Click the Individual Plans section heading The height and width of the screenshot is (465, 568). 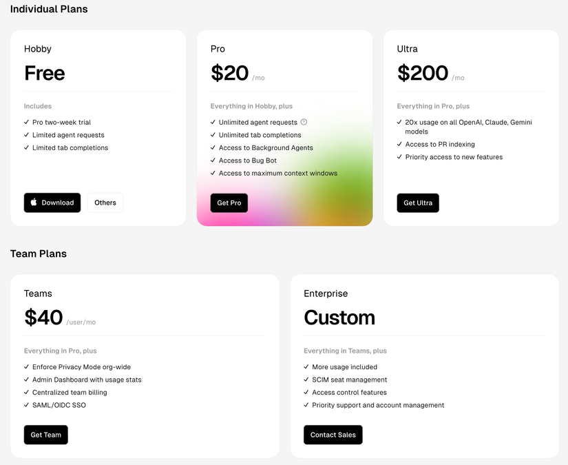point(49,9)
